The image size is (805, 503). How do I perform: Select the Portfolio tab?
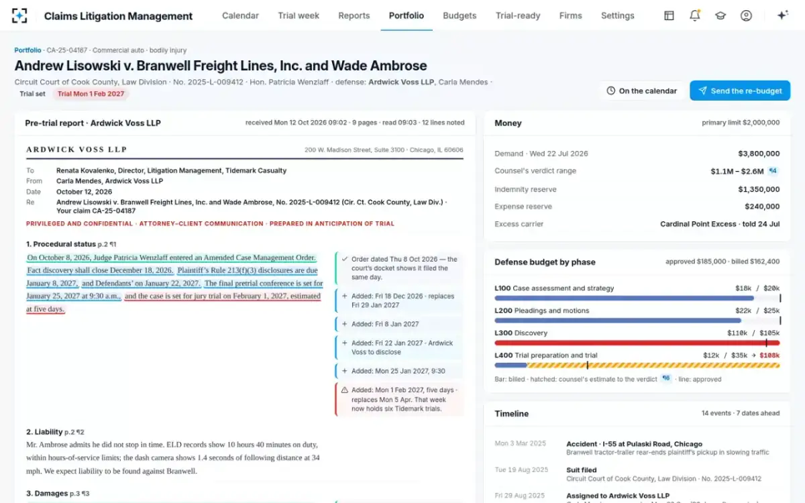(x=407, y=15)
